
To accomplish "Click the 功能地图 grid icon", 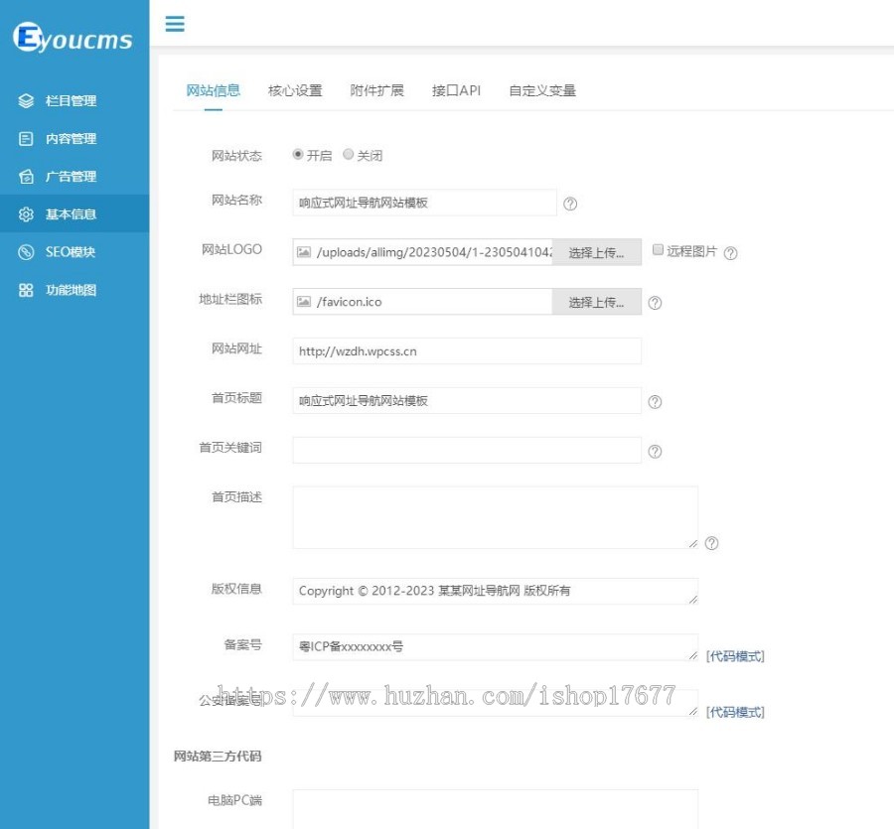I will 26,290.
